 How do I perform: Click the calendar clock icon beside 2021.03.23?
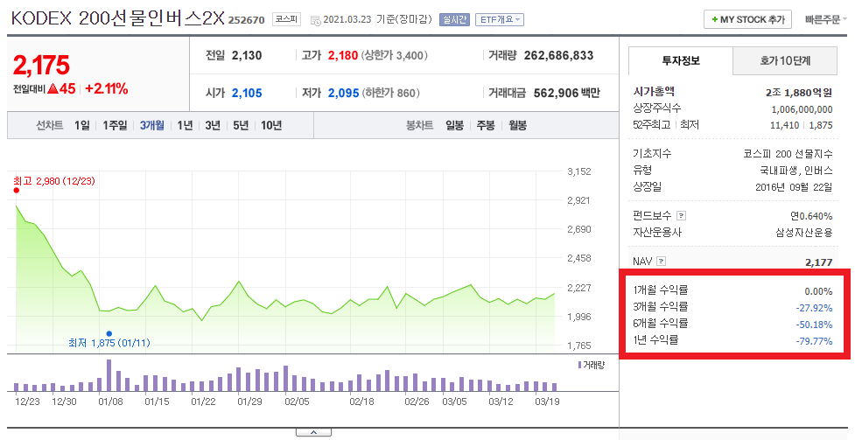click(x=315, y=20)
